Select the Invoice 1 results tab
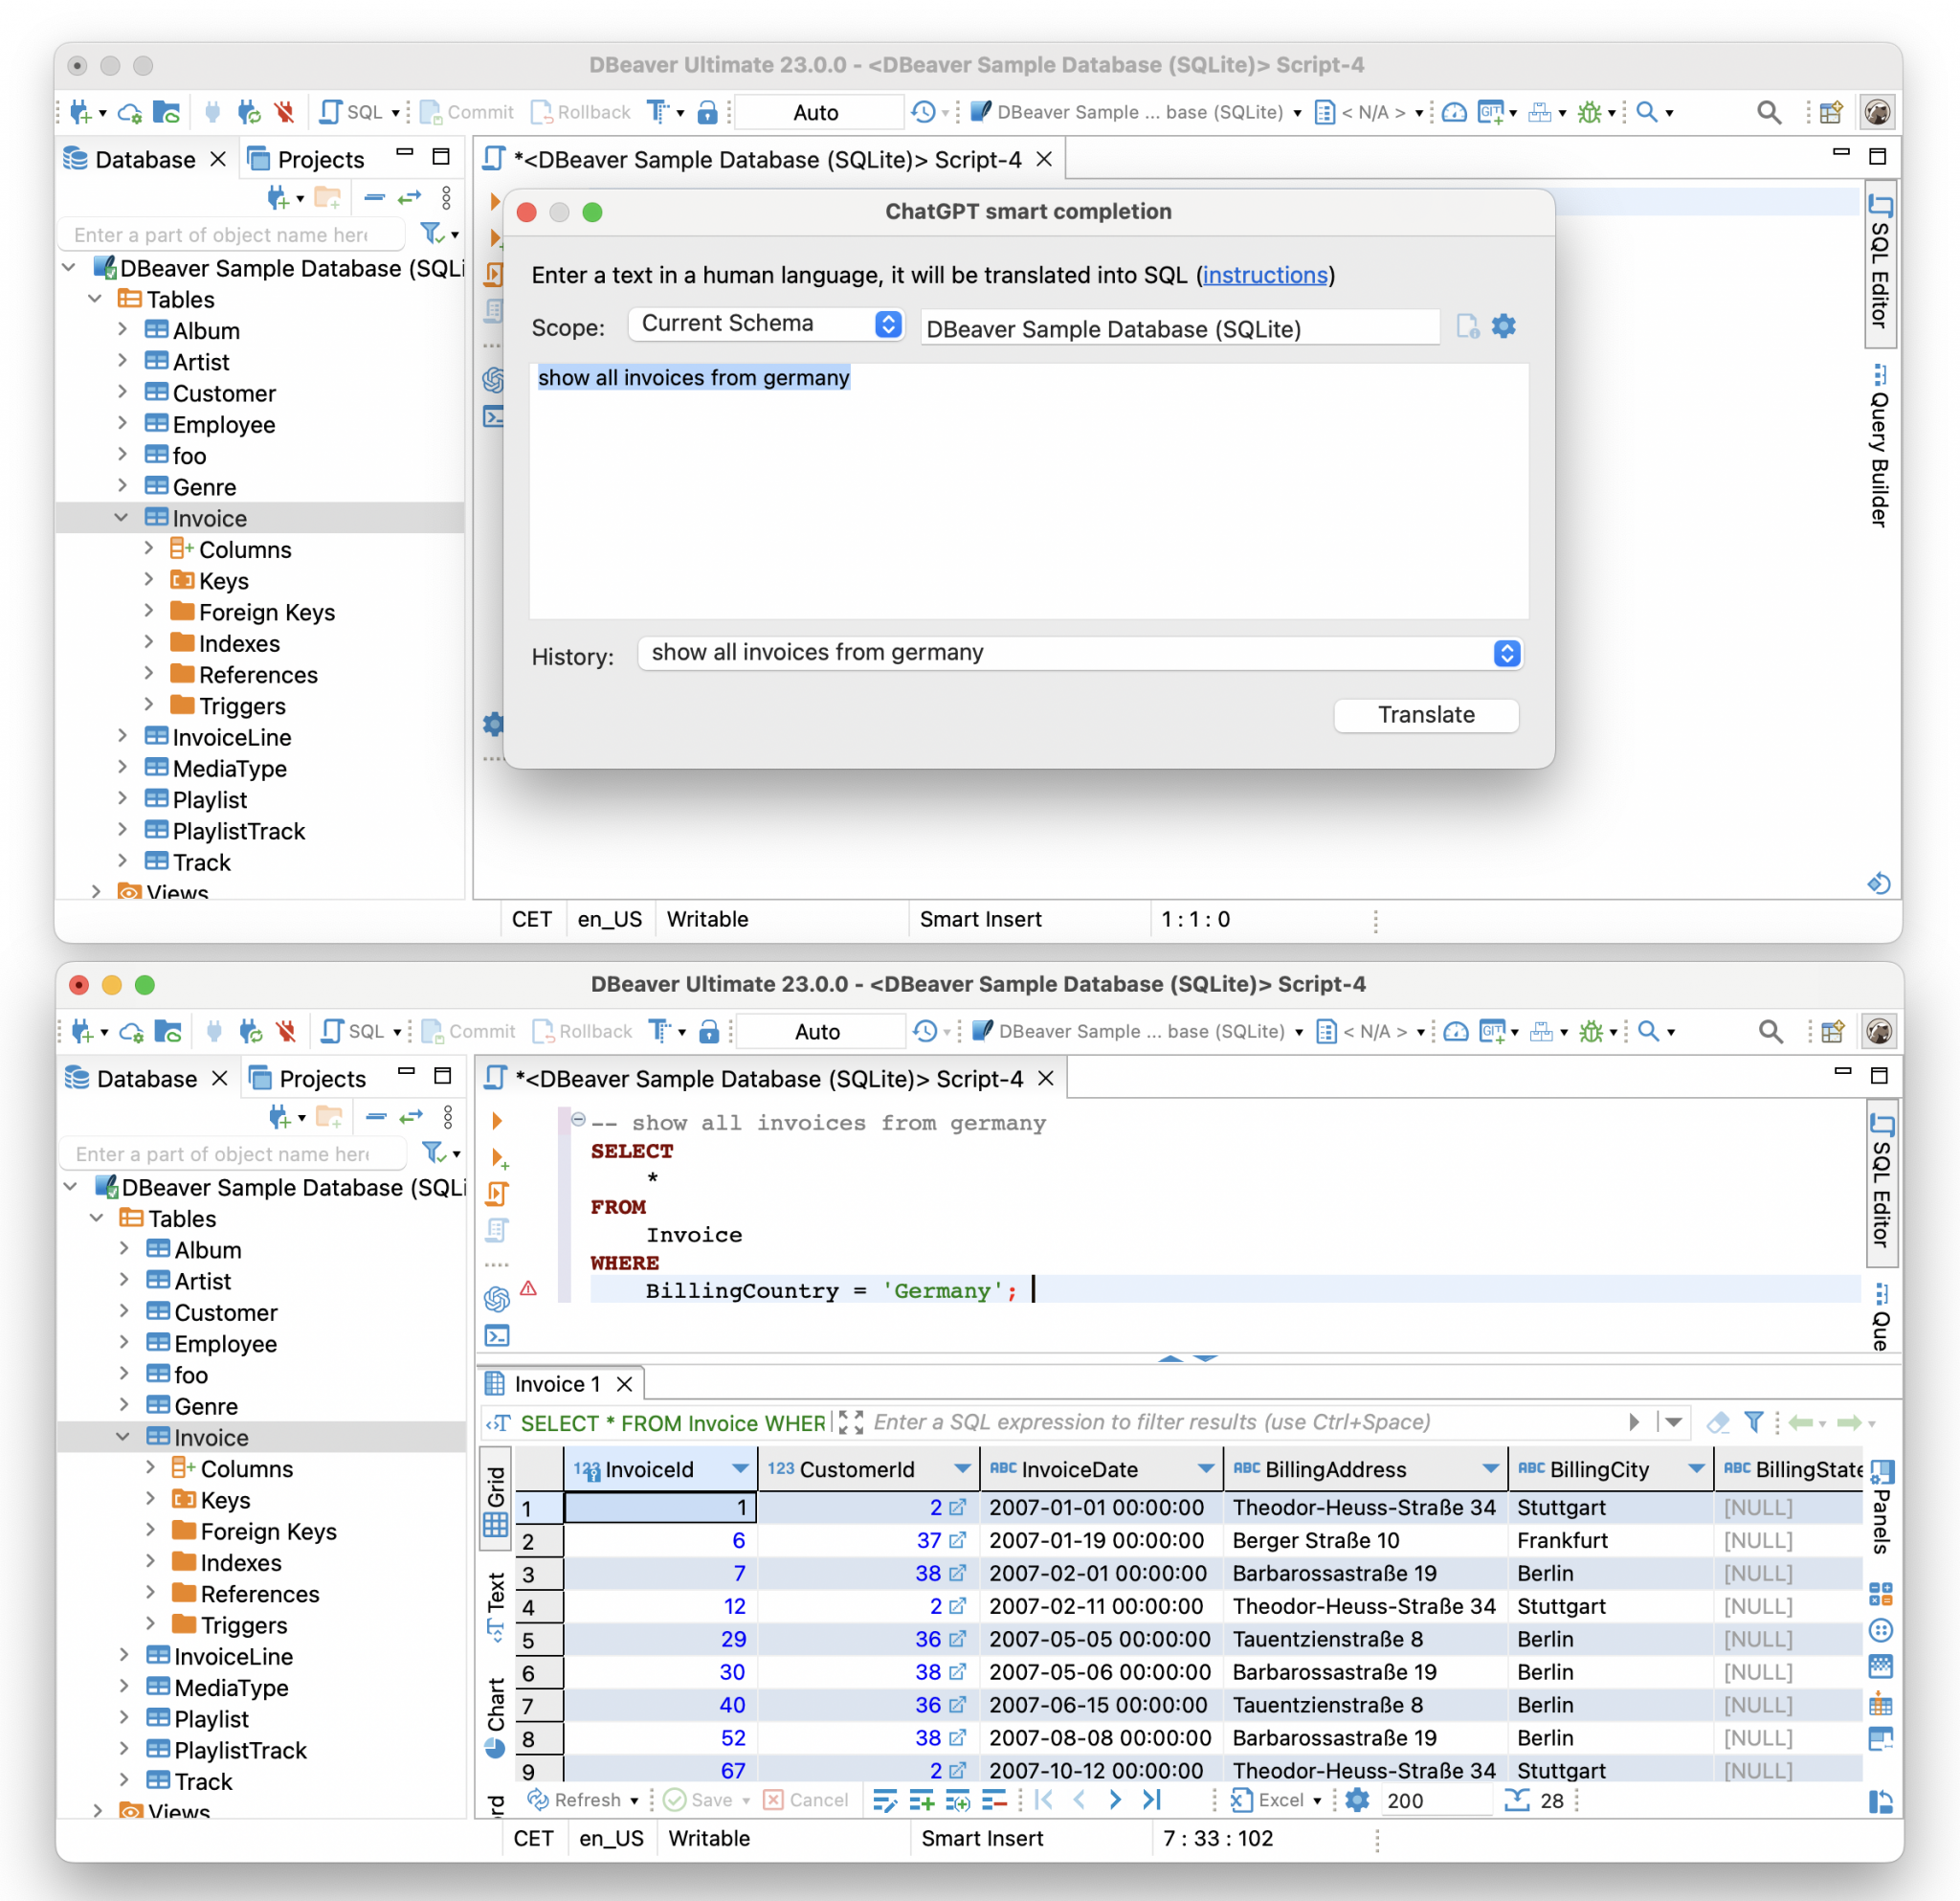The height and width of the screenshot is (1901, 1960). click(556, 1384)
